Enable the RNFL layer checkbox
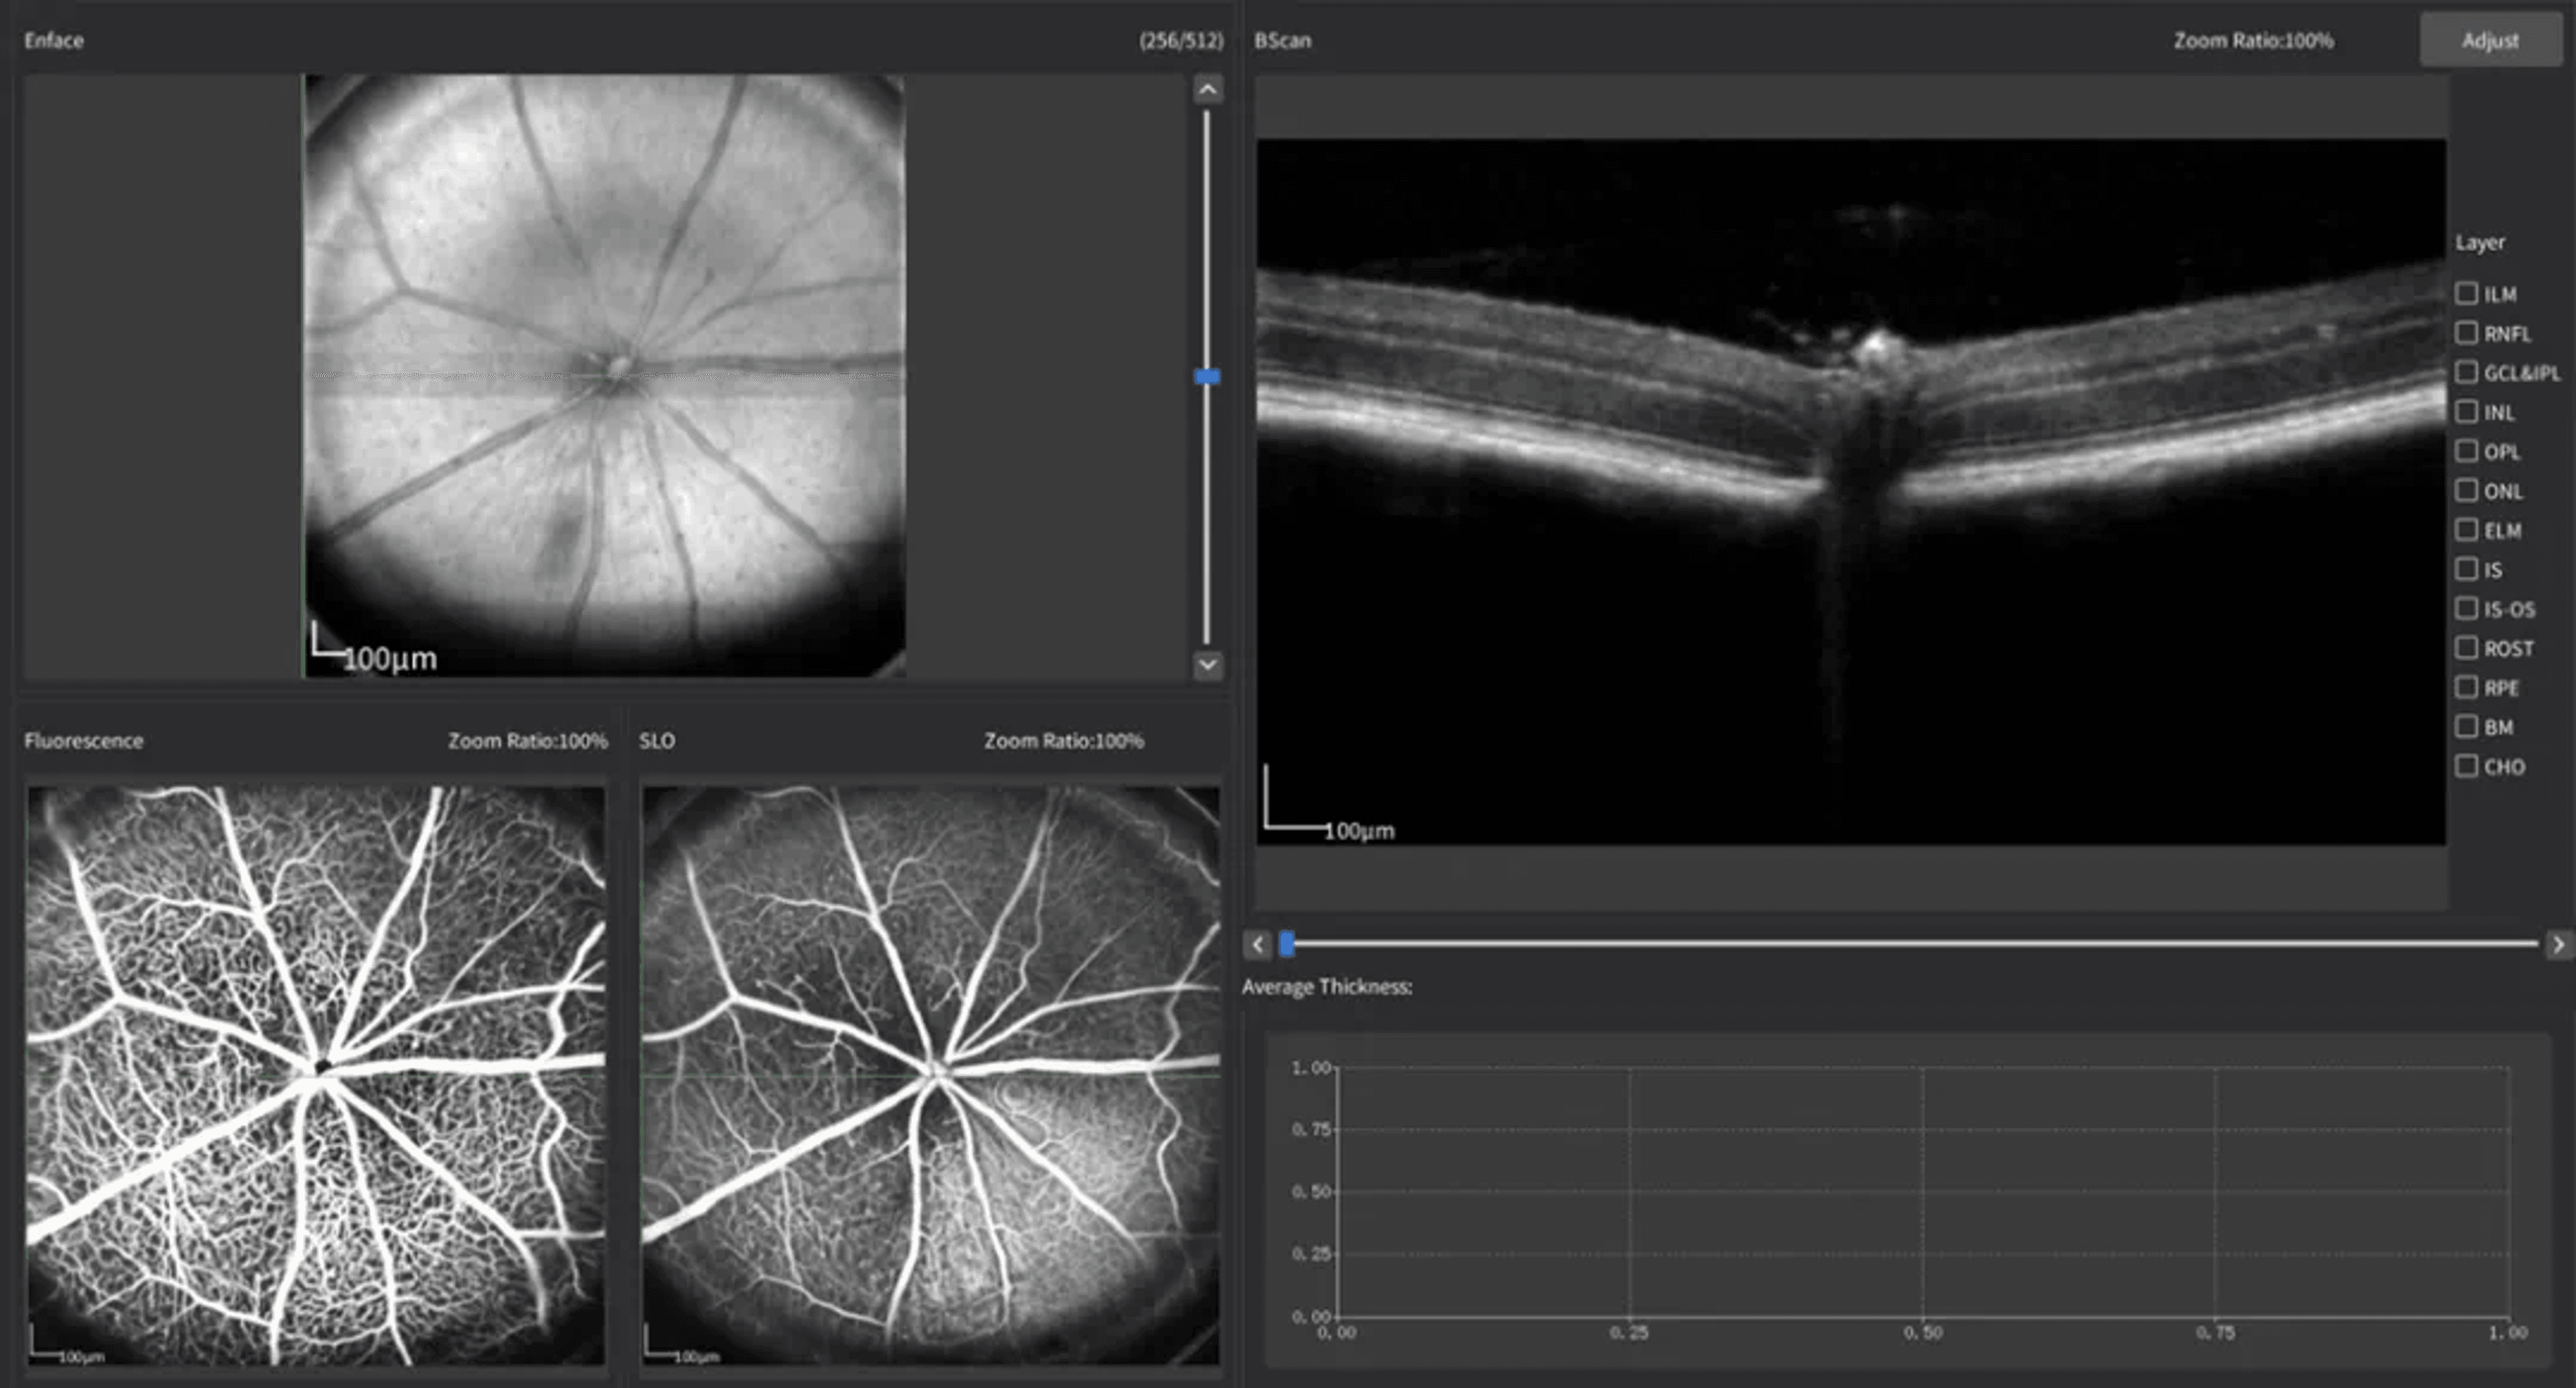The height and width of the screenshot is (1388, 2576). click(2466, 332)
